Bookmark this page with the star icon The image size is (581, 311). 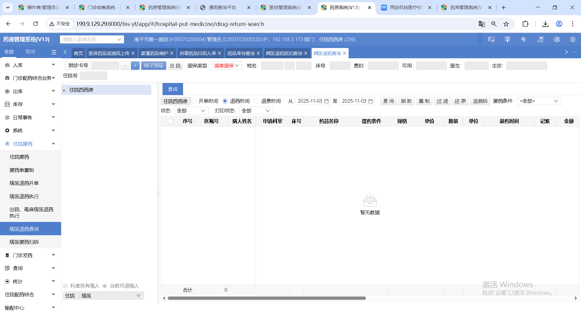[506, 24]
